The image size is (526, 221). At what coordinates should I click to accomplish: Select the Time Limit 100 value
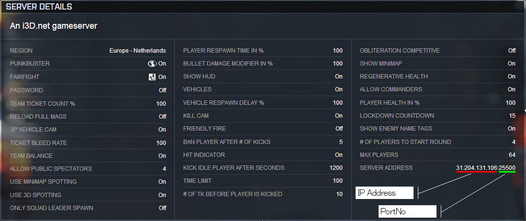point(338,181)
